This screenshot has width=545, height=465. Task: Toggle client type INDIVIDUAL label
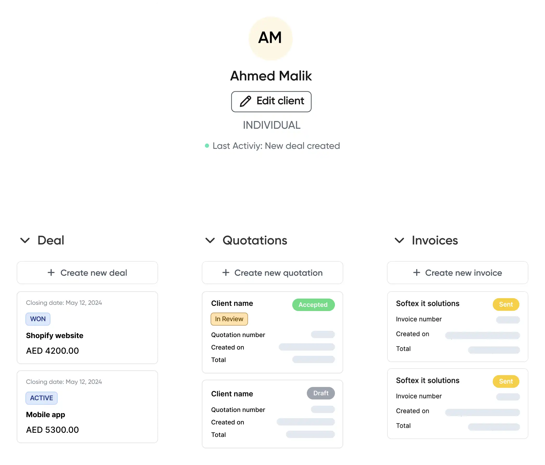[x=271, y=125]
